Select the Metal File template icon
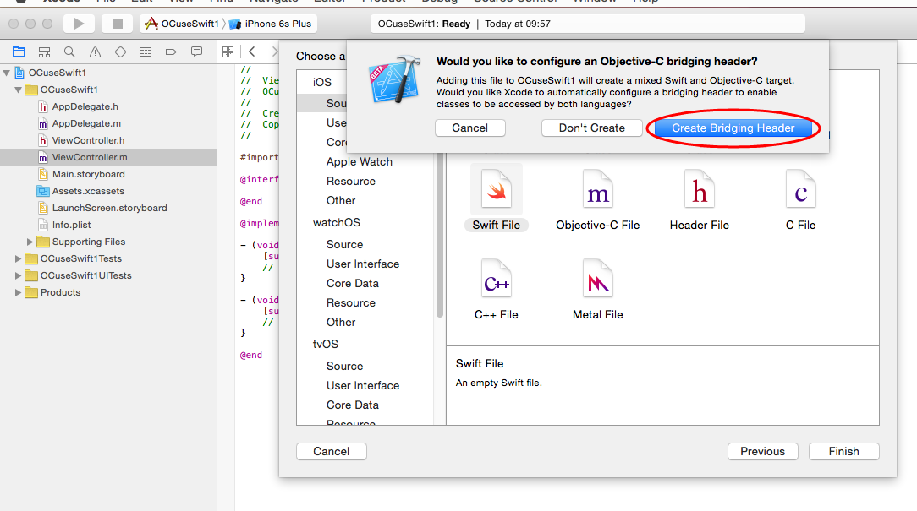 [x=598, y=279]
